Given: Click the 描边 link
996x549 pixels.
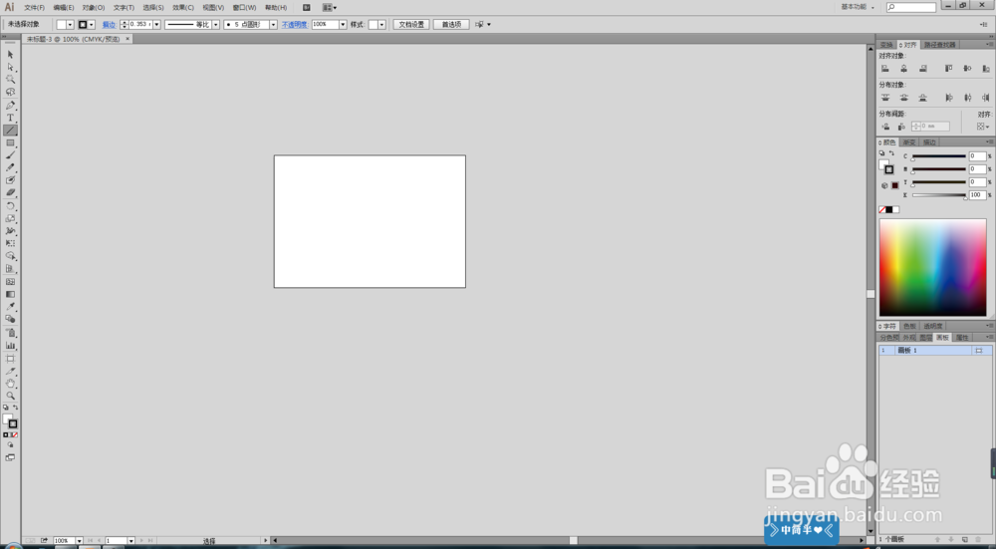Looking at the screenshot, I should (x=110, y=25).
